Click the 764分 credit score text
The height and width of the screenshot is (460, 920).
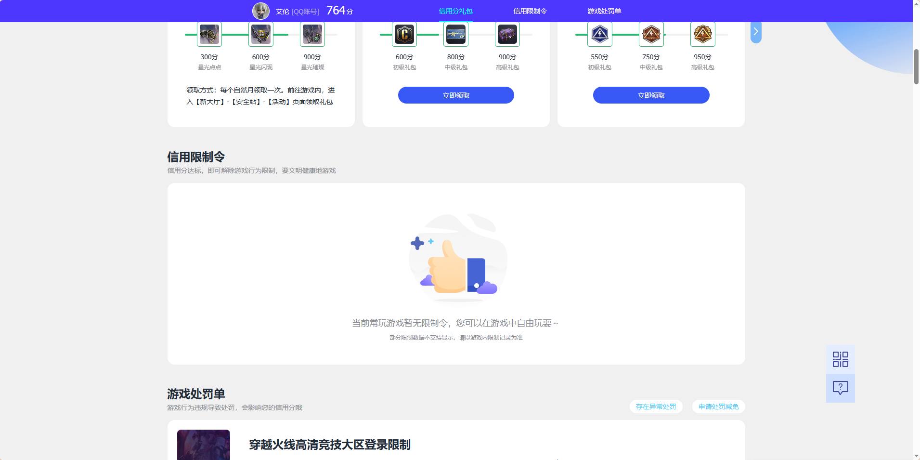coord(340,11)
